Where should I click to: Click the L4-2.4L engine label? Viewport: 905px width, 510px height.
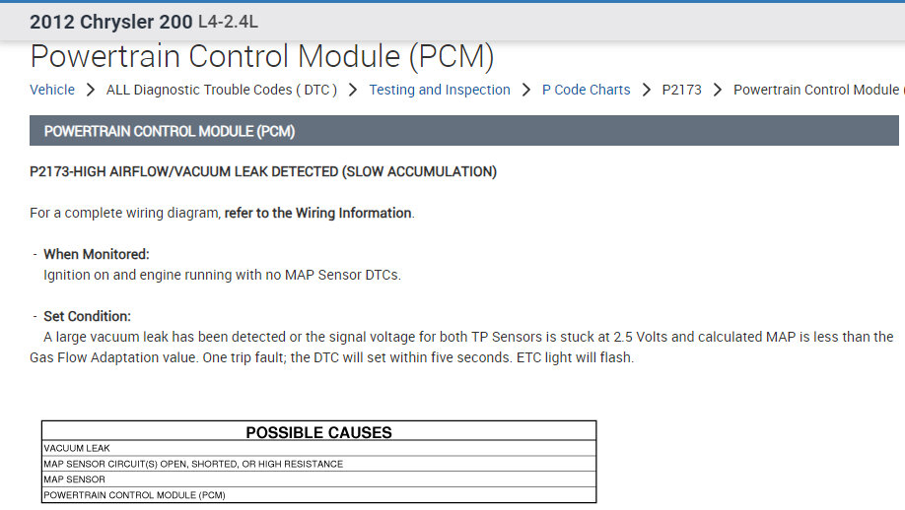click(x=228, y=21)
